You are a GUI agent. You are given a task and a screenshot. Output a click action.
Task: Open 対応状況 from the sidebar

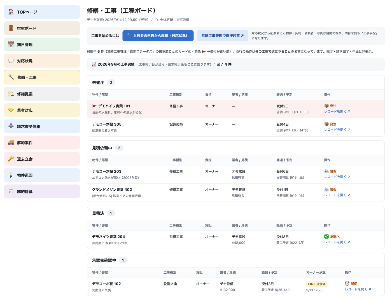(42, 61)
